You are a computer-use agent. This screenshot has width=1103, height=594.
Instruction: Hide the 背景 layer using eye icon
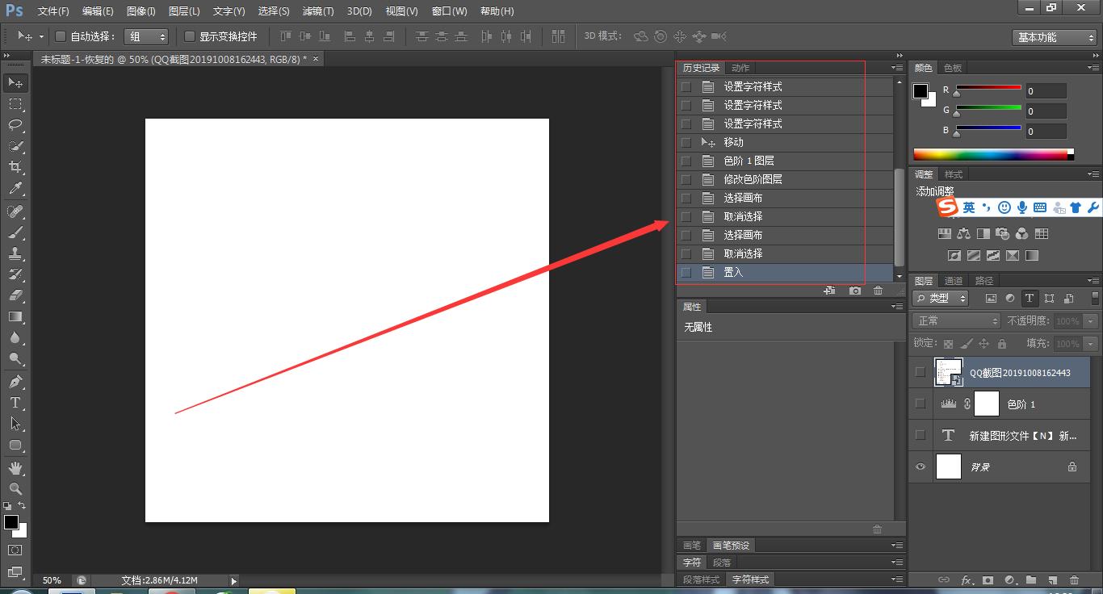(x=921, y=466)
